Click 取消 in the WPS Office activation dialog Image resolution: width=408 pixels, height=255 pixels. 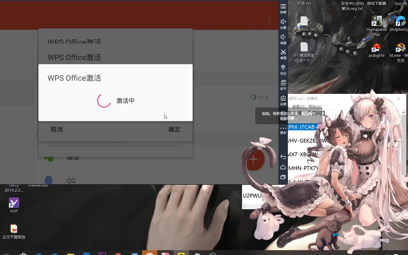click(x=57, y=130)
